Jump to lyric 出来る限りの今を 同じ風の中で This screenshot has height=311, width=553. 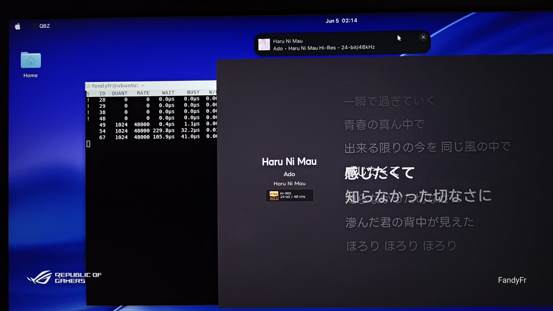[x=428, y=147]
